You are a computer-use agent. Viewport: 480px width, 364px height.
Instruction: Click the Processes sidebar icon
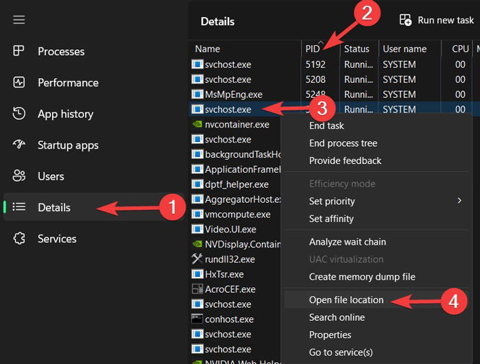(x=19, y=51)
